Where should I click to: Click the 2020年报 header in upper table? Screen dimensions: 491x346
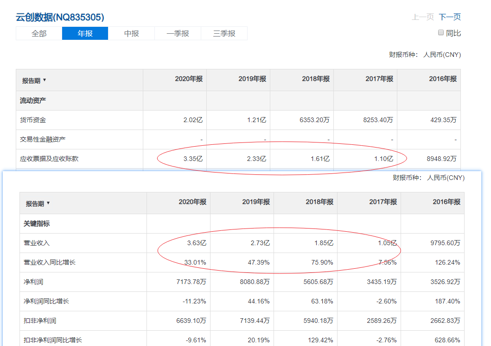pos(189,79)
